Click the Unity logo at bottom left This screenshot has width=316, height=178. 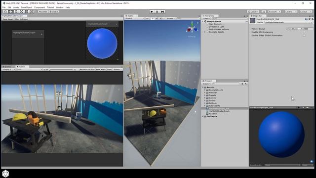pyautogui.click(x=5, y=174)
